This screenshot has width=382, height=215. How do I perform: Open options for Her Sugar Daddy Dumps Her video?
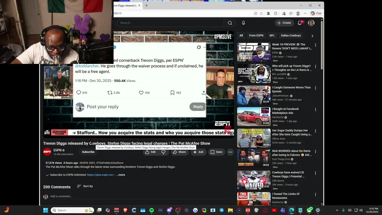315,131
